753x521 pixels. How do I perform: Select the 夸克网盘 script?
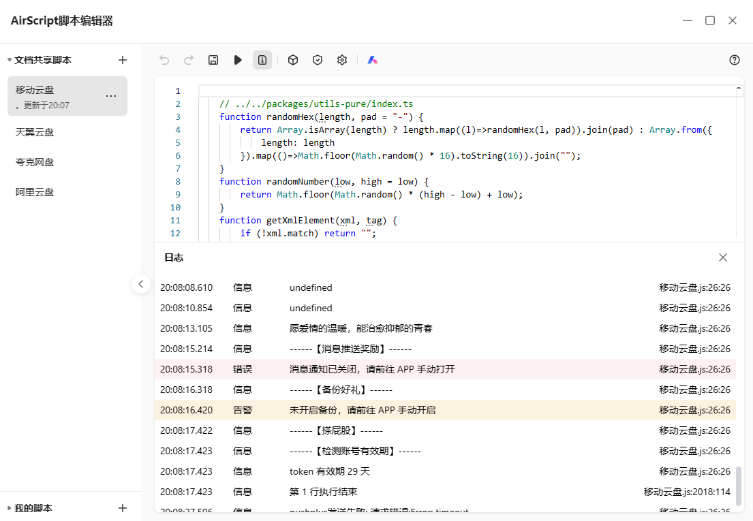35,162
